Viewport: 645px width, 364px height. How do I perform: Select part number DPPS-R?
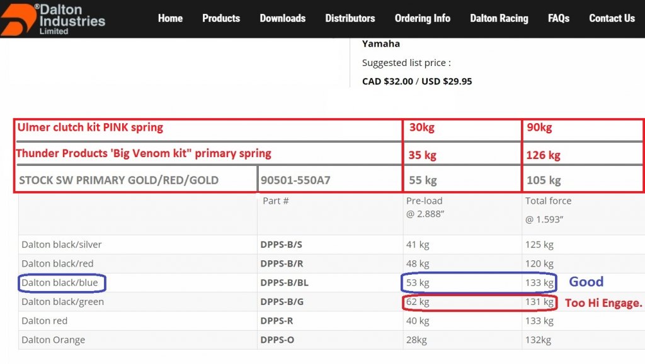[x=277, y=321]
